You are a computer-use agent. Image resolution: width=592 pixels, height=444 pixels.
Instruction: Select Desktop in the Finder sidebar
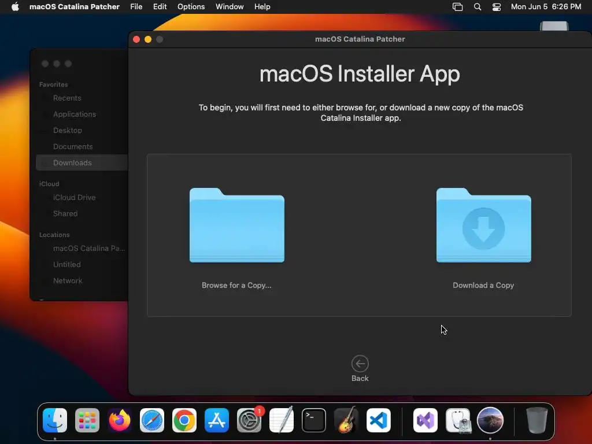tap(67, 131)
